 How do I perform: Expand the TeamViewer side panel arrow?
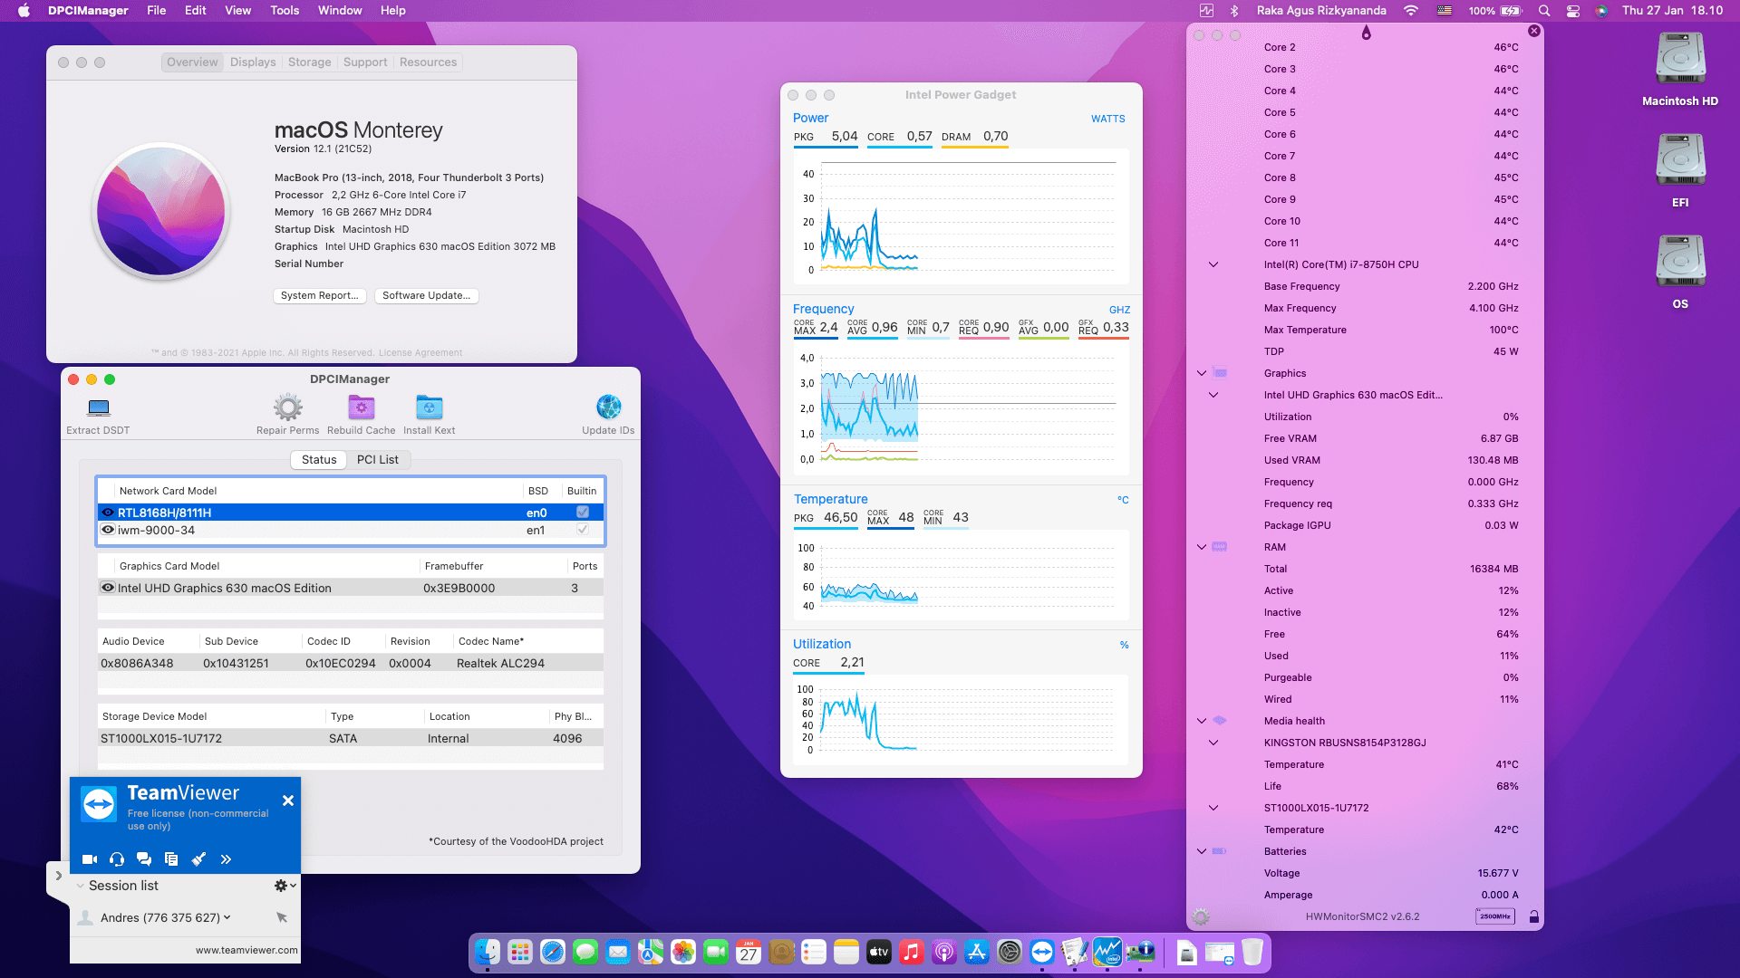[x=58, y=876]
